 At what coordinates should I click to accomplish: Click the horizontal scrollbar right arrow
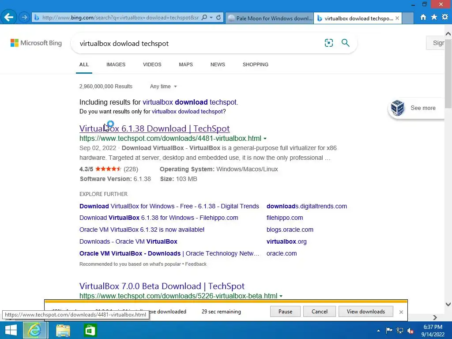pos(435,317)
